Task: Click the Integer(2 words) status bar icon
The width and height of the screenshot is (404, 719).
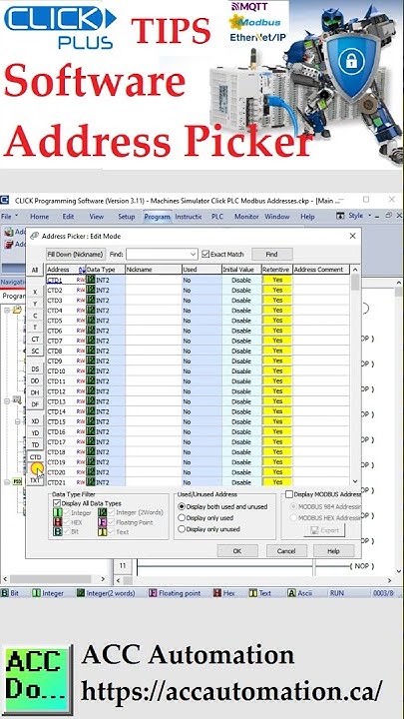Action: point(81,593)
